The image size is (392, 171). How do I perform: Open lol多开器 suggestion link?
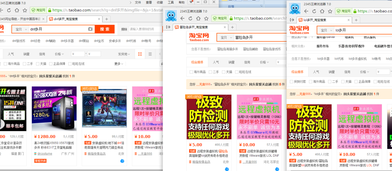[323, 59]
